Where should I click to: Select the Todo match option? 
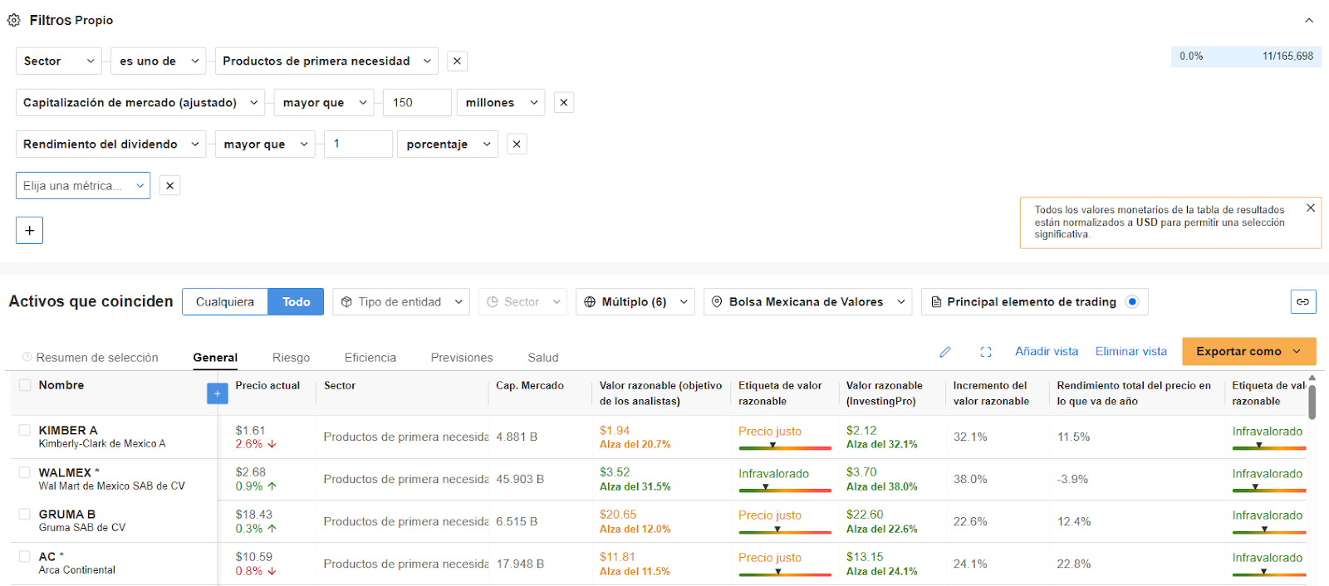(297, 302)
